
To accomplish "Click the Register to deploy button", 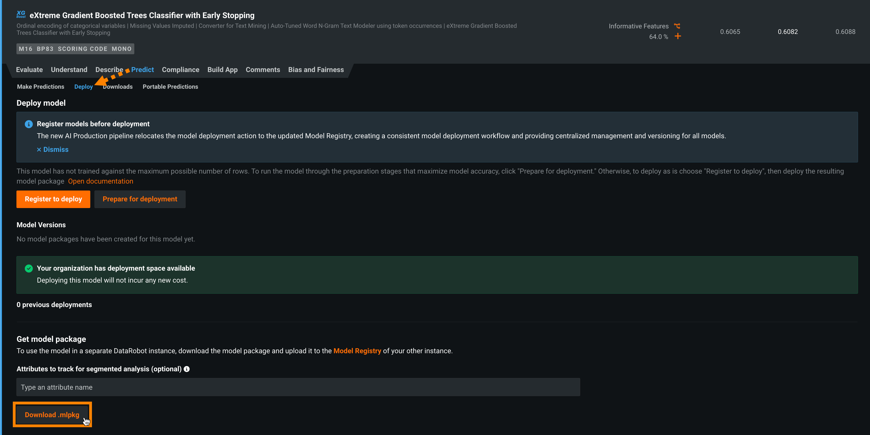I will click(53, 199).
